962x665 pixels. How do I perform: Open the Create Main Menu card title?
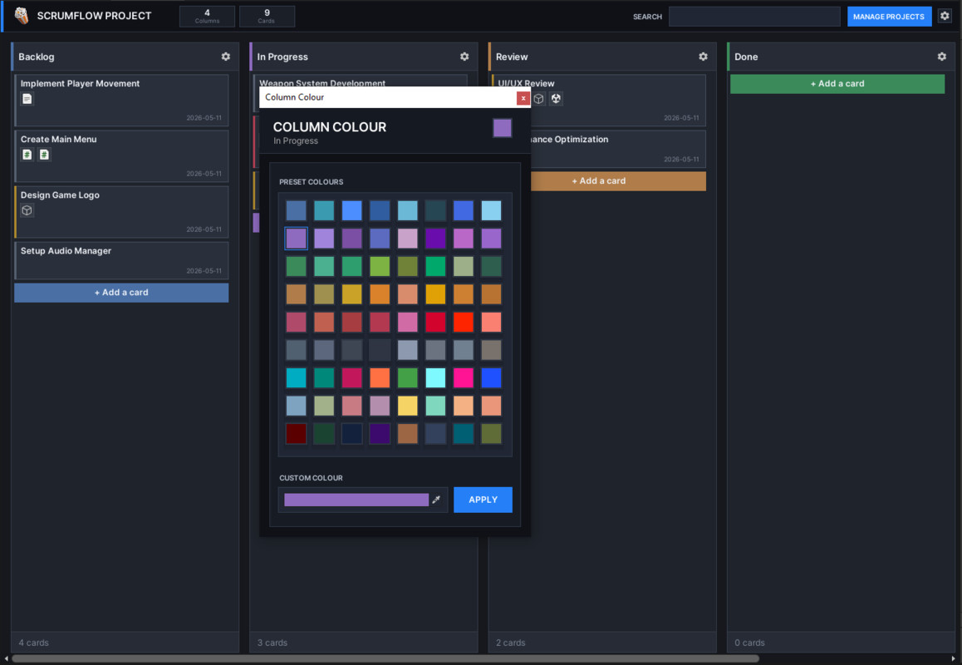tap(58, 140)
